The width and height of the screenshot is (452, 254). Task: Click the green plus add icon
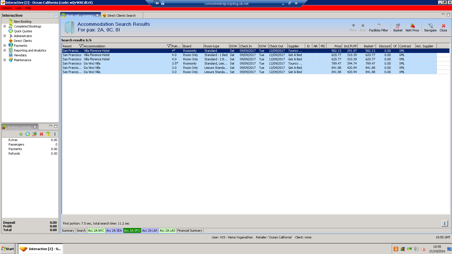click(21, 134)
